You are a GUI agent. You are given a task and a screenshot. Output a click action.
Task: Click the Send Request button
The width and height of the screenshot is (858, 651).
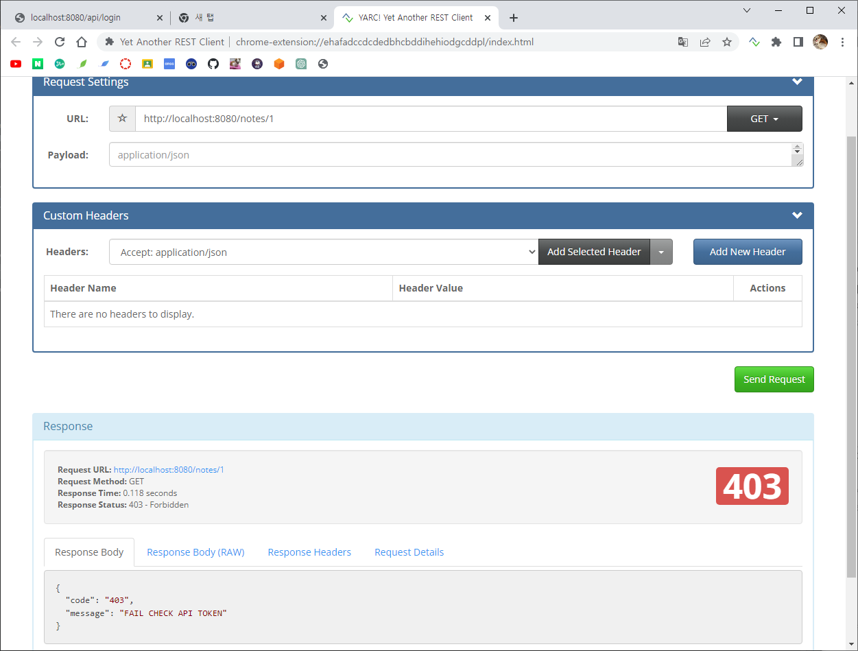click(774, 379)
